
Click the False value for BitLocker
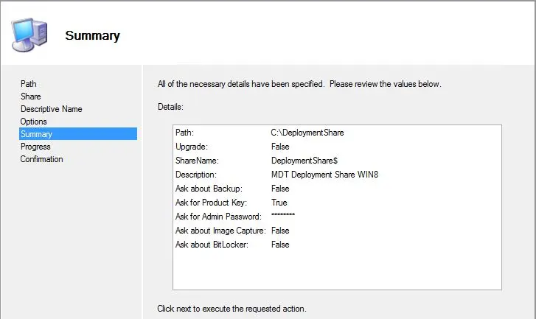(x=280, y=245)
